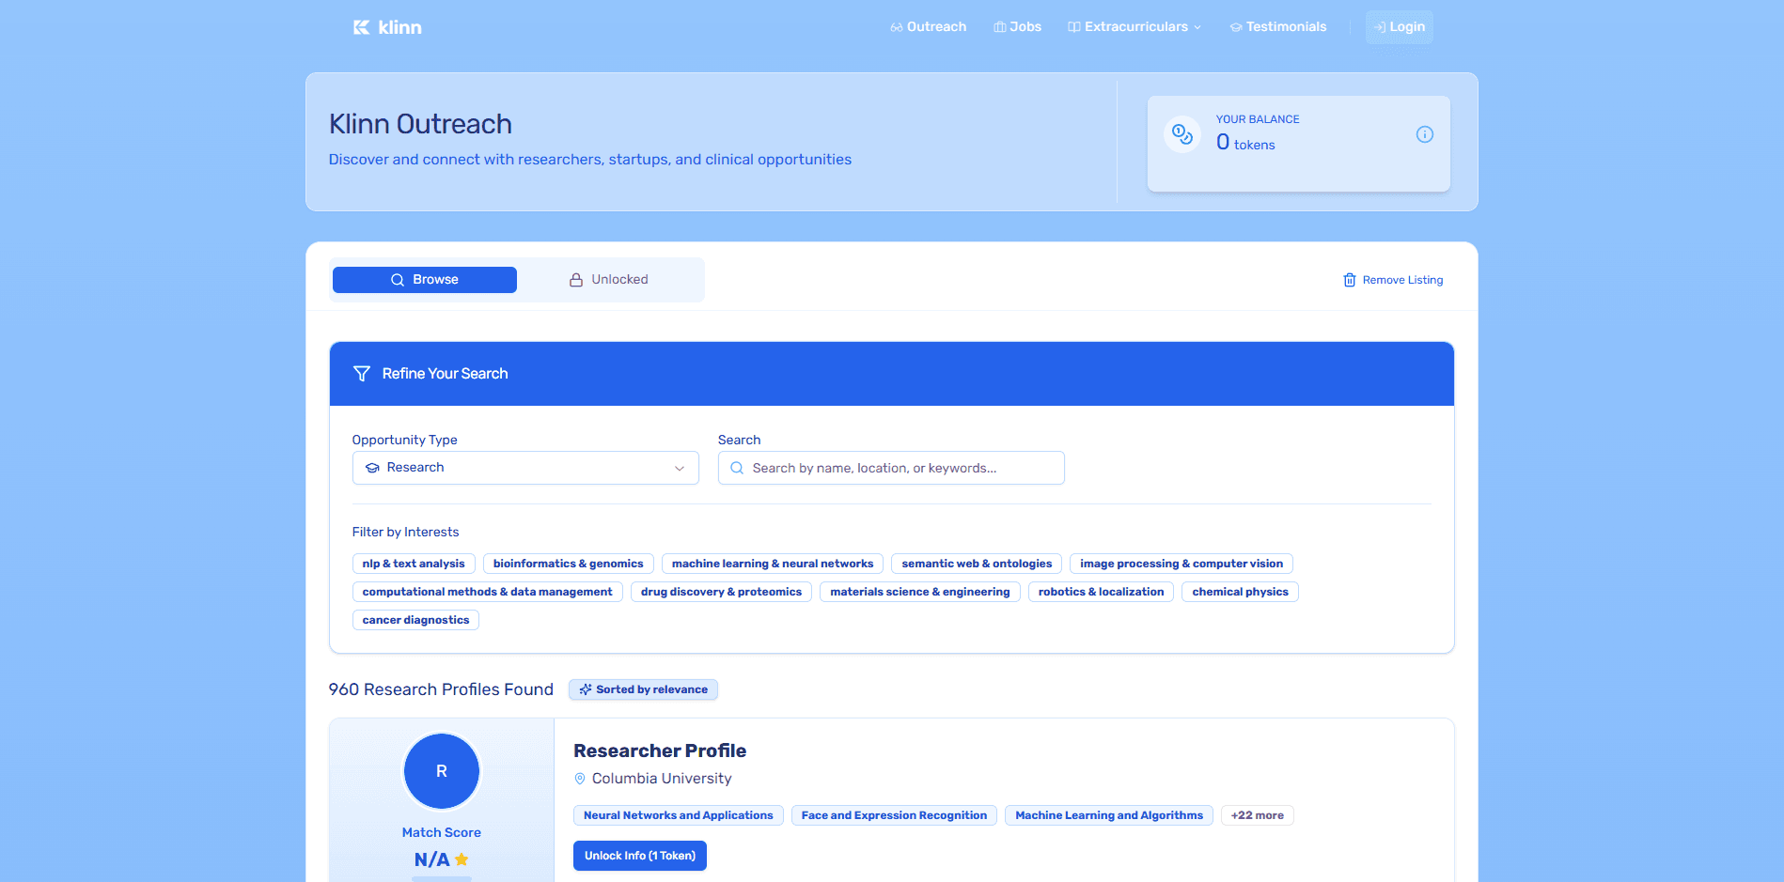Screen dimensions: 1784x882
Task: Click the magnifier icon in search field
Action: click(737, 468)
